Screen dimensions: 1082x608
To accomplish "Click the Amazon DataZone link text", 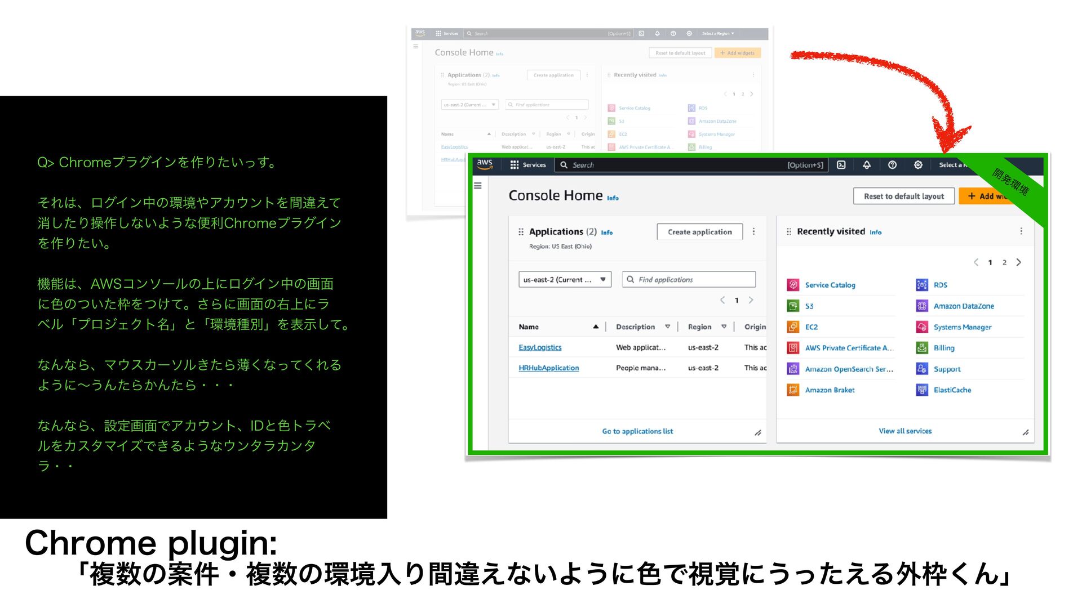I will (964, 306).
